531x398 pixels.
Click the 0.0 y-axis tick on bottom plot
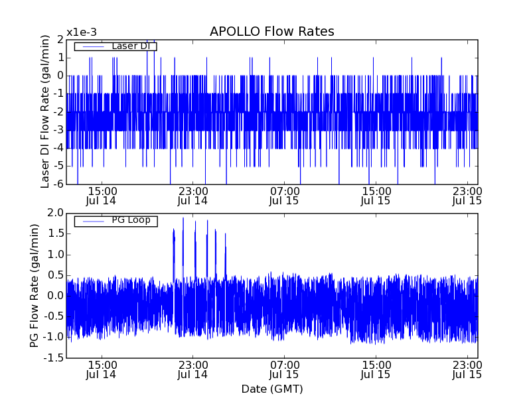coord(55,296)
